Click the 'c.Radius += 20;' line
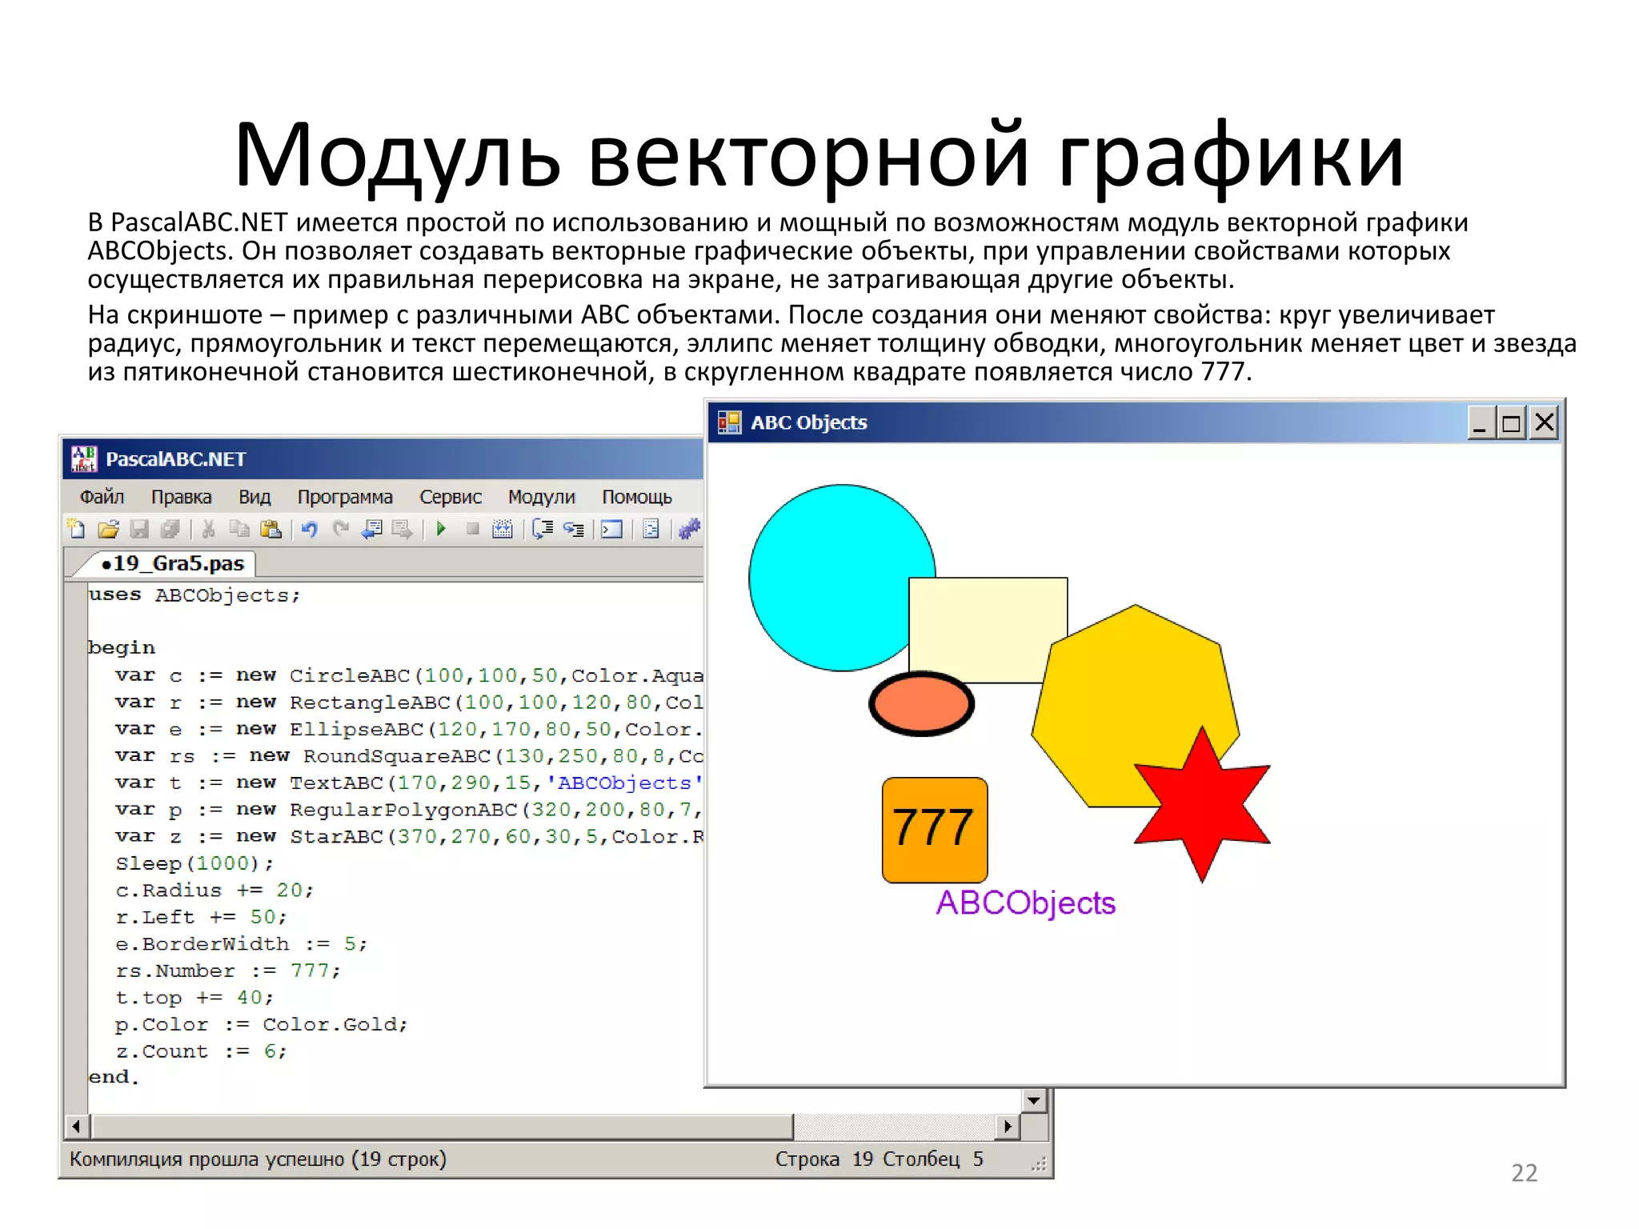This screenshot has width=1639, height=1229. click(x=214, y=891)
